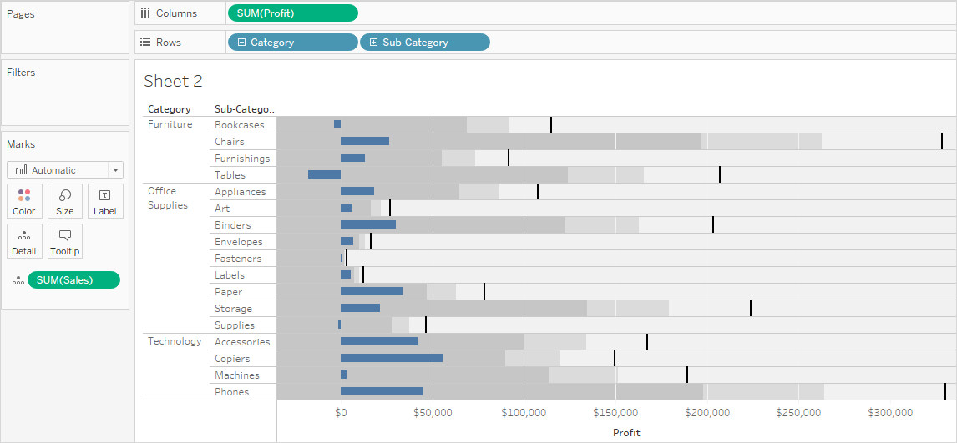Viewport: 957px width, 443px height.
Task: Select the Binders row label
Action: pos(232,225)
